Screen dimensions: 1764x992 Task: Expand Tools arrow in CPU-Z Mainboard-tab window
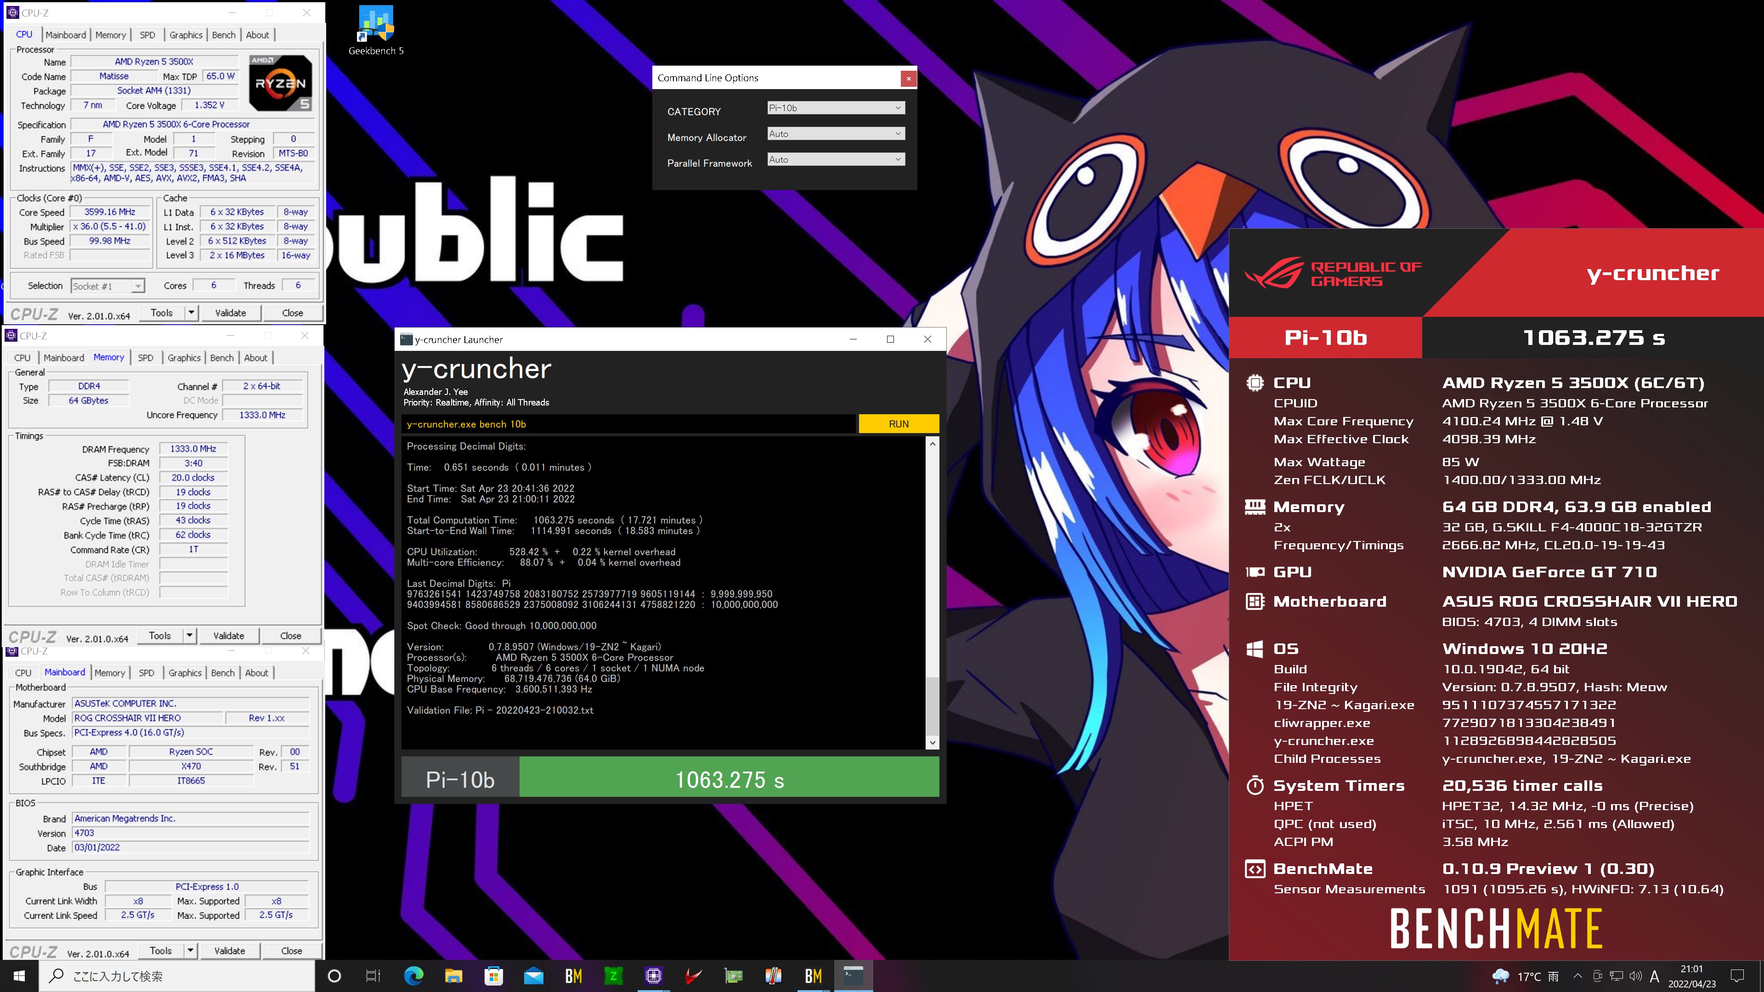[190, 951]
